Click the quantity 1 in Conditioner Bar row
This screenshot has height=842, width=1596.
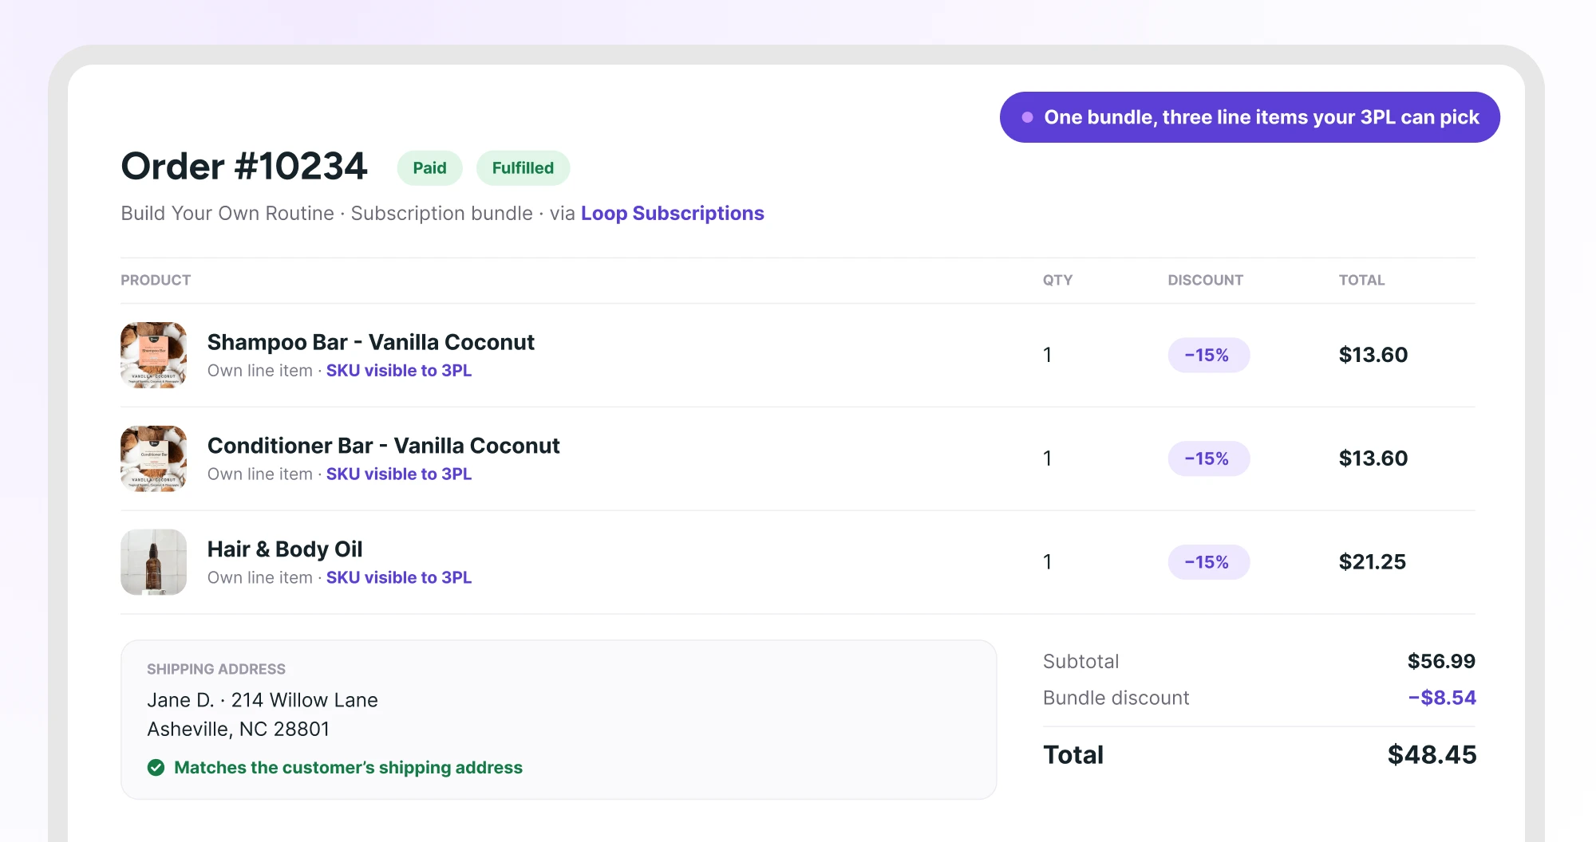point(1048,458)
